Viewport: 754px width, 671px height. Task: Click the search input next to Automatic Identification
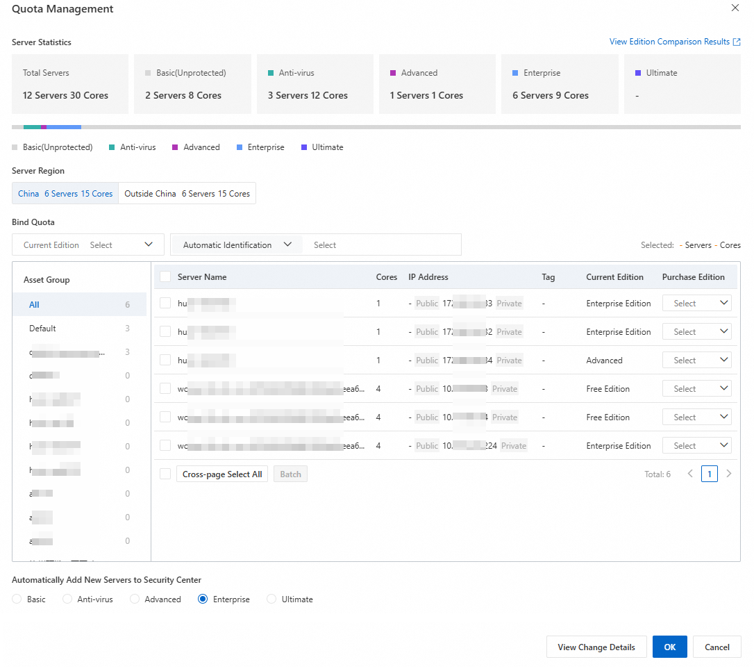coord(383,245)
